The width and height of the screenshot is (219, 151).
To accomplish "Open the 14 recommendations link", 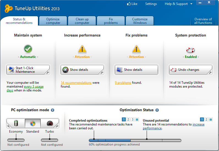I will (76, 83).
